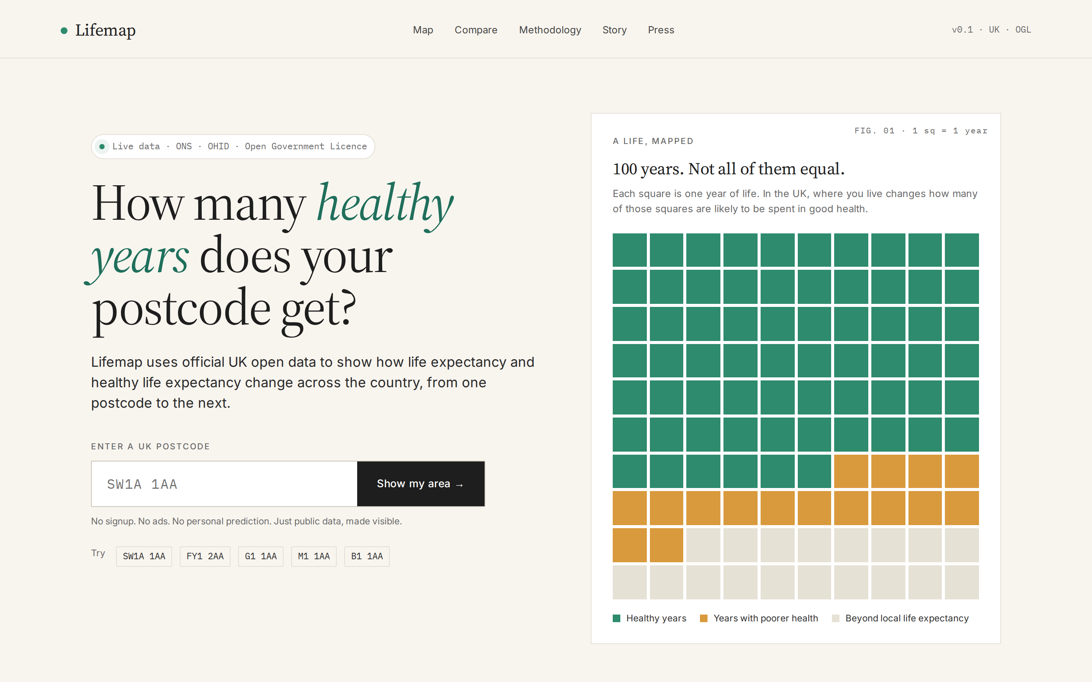Choose the M1 1AA example chip
The image size is (1092, 682).
pos(314,556)
